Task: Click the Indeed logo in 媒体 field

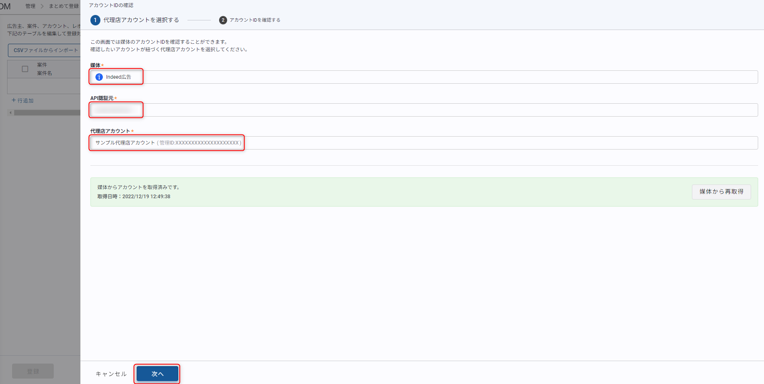Action: click(99, 77)
